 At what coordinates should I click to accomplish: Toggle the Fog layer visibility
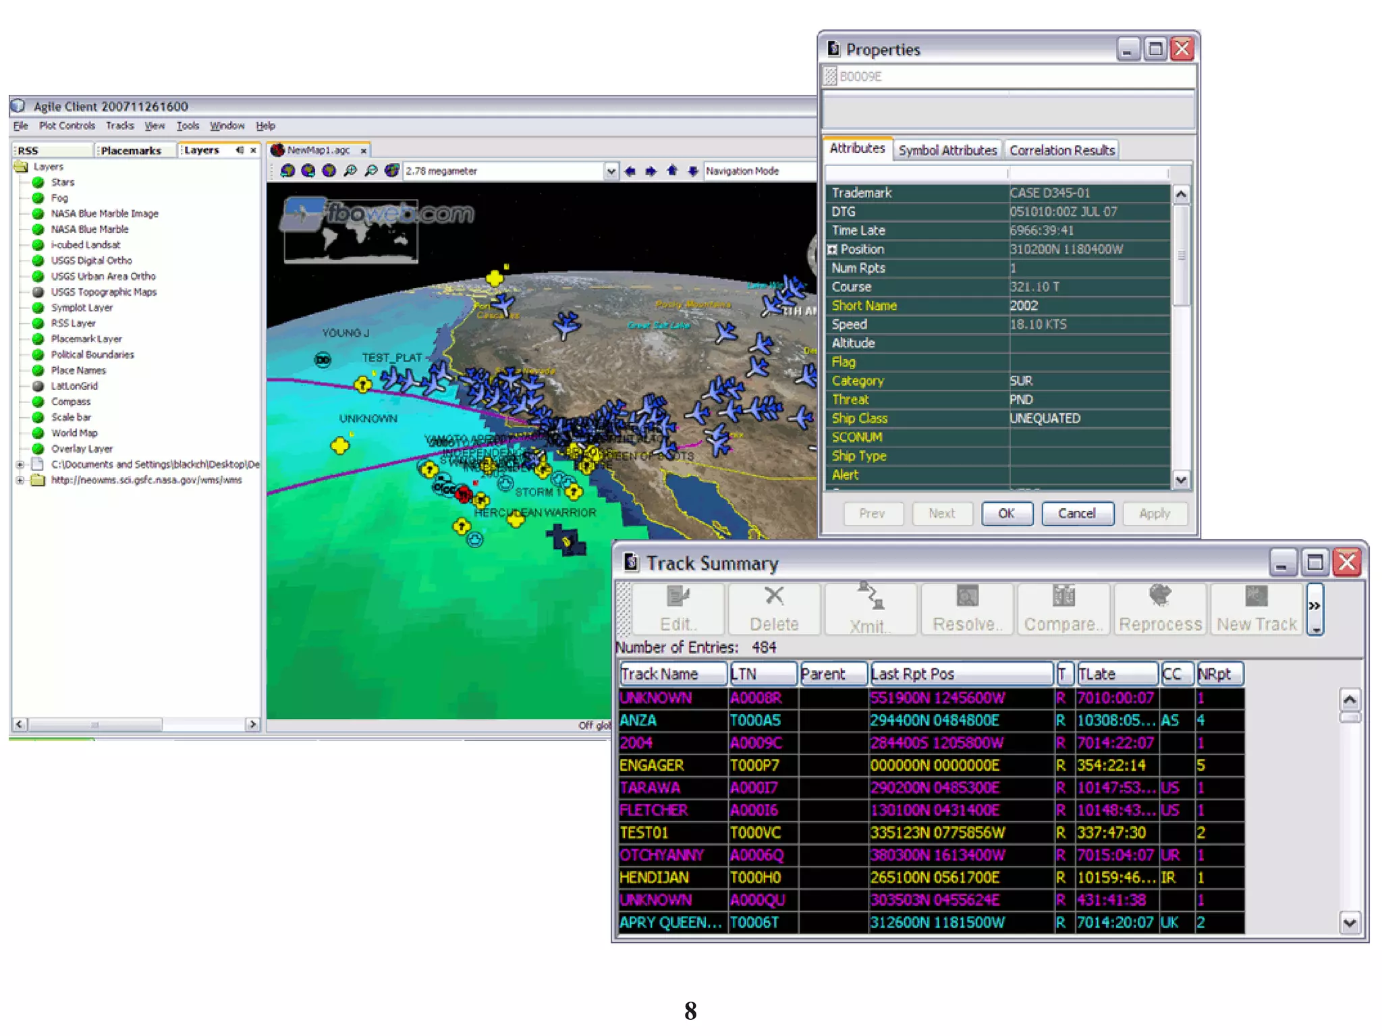click(x=38, y=198)
